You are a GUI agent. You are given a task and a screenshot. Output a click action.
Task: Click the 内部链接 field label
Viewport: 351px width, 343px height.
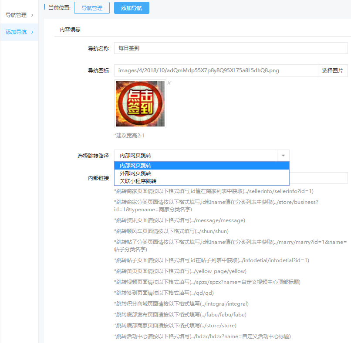coord(98,178)
